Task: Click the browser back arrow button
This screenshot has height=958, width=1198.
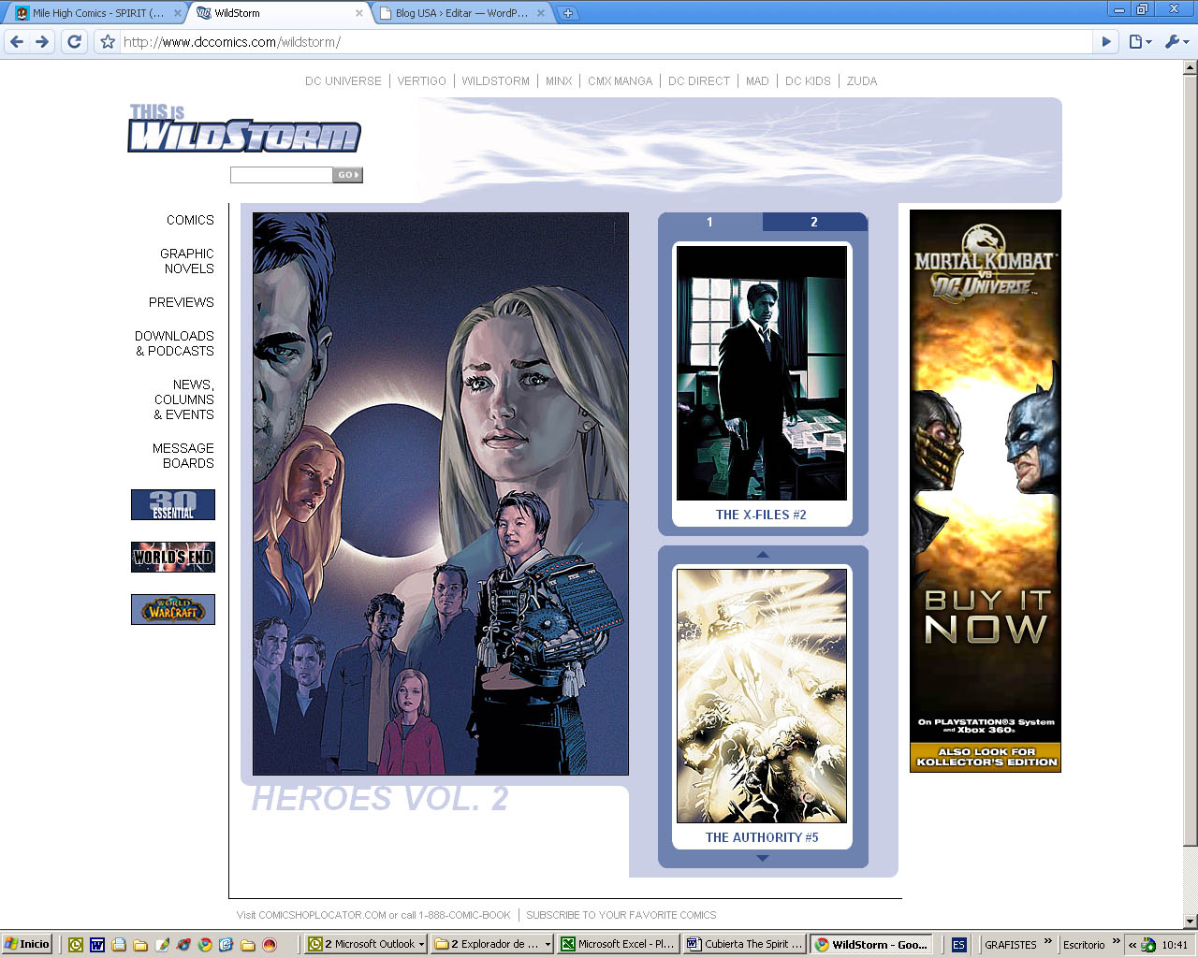Action: pos(17,41)
